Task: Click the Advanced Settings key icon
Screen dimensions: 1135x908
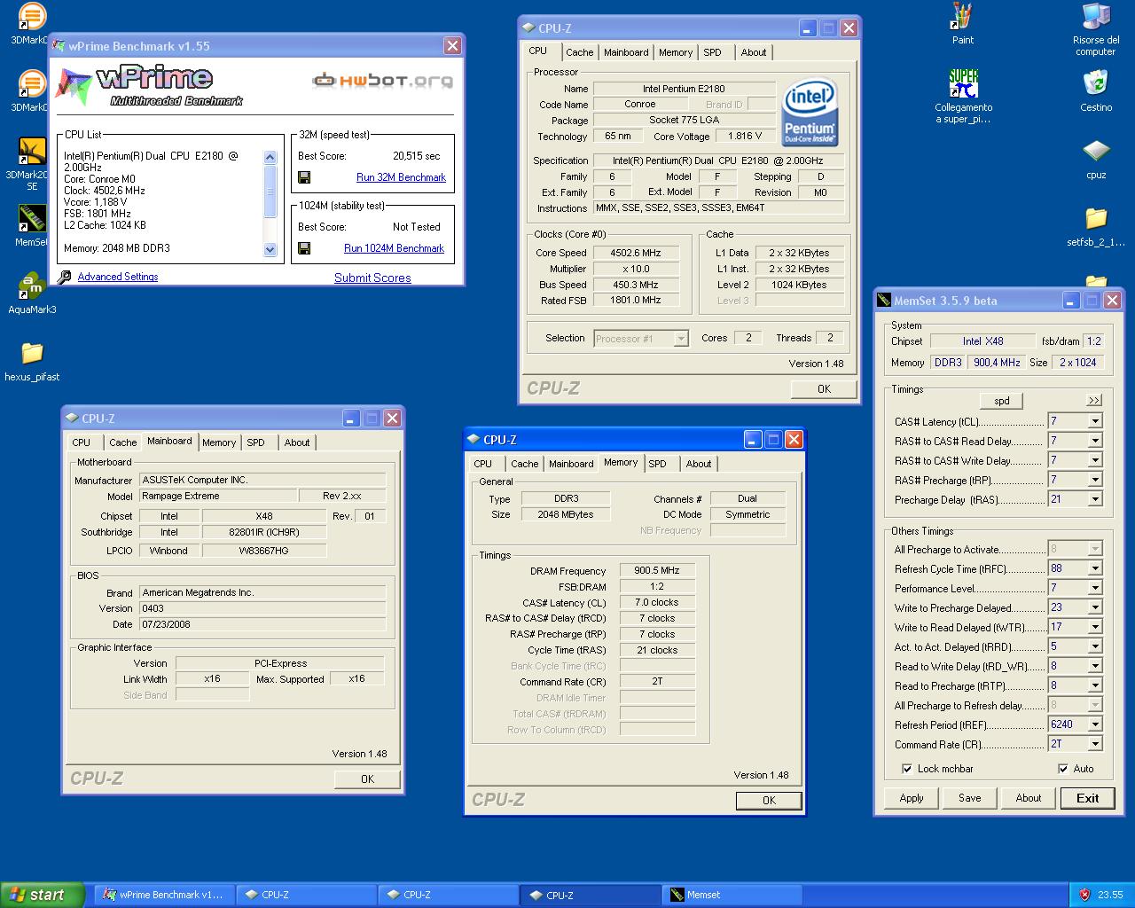Action: [x=64, y=277]
